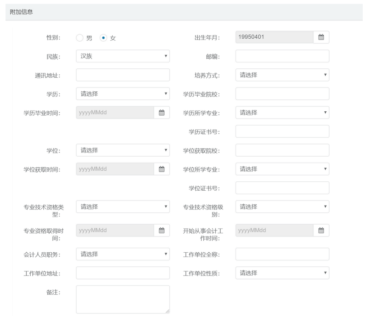
Task: Select the 女 radio button
Action: pyautogui.click(x=103, y=38)
